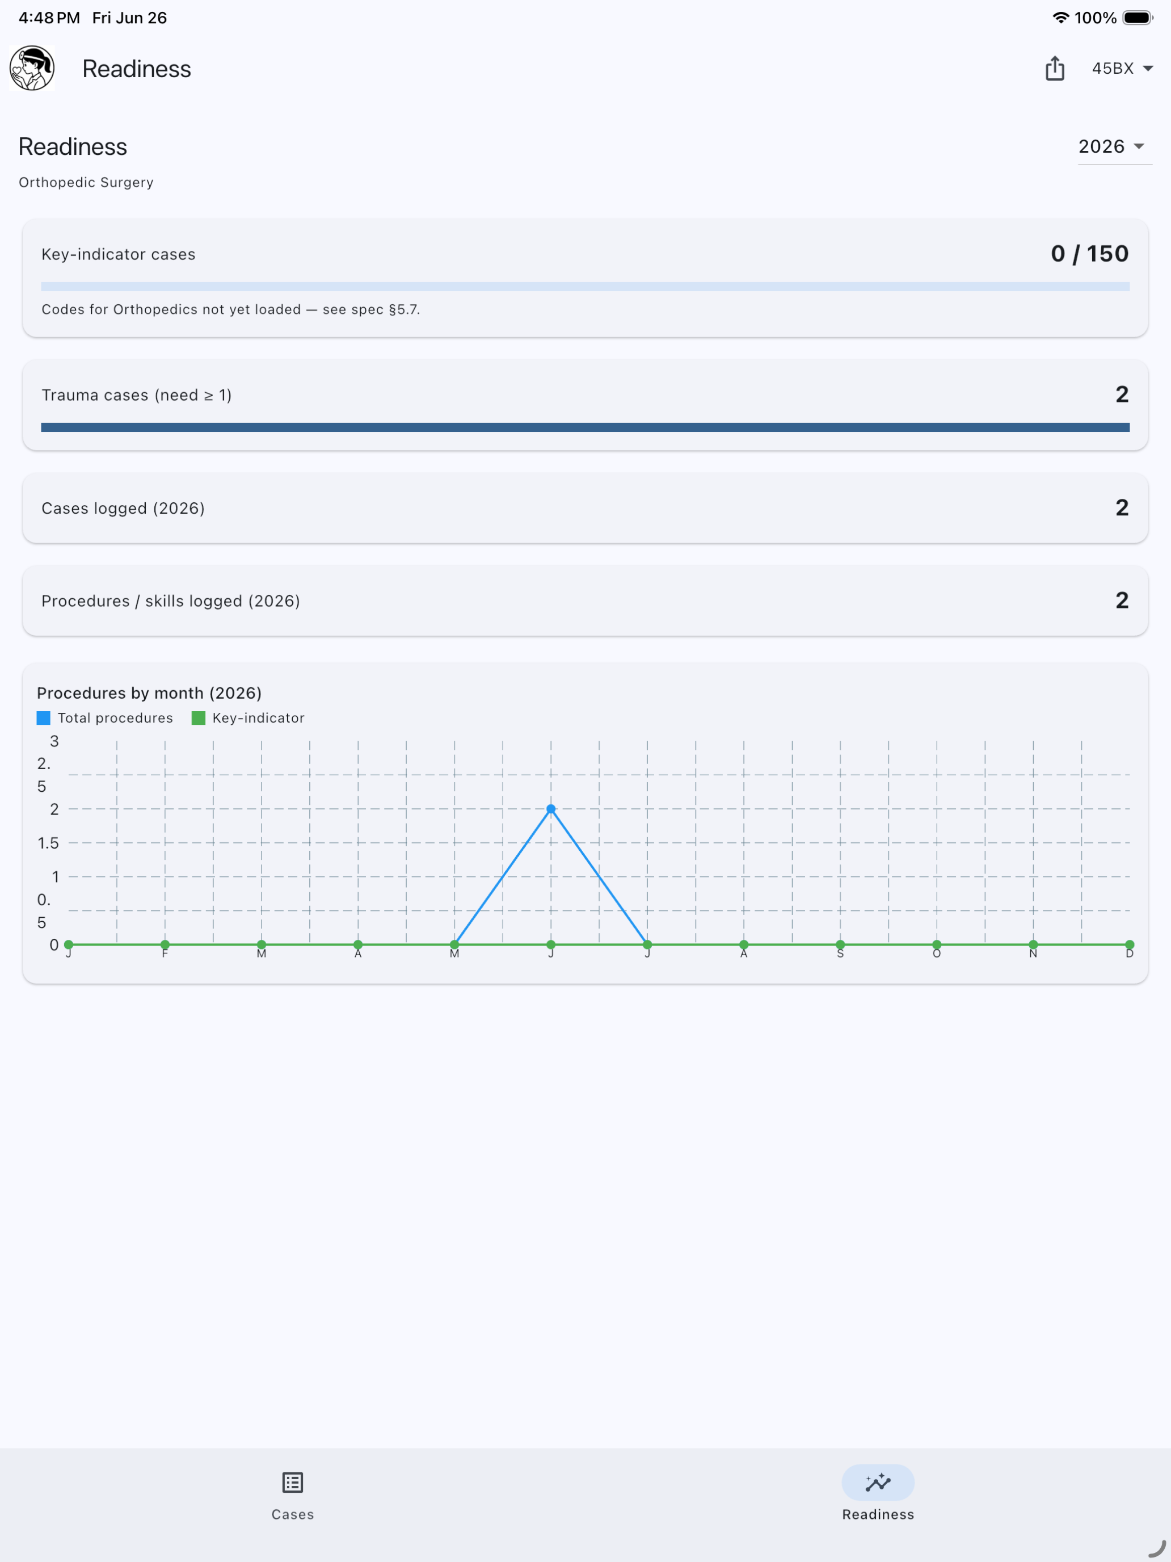Image resolution: width=1171 pixels, height=1562 pixels.
Task: Click the Readiness title in app bar
Action: [x=137, y=69]
